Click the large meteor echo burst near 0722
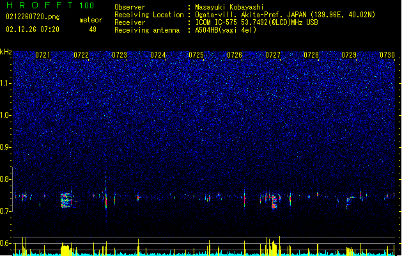 [66, 200]
